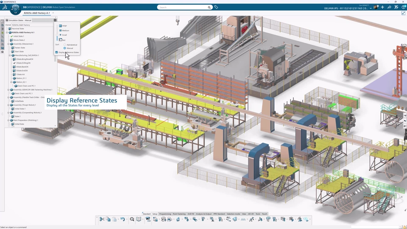Click the Copy icon in bottom toolbar
The width and height of the screenshot is (407, 229).
point(108,219)
